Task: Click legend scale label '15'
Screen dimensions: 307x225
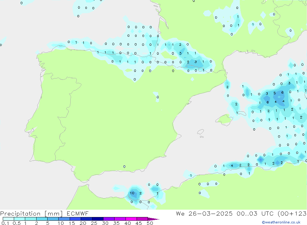Action: [72, 223]
